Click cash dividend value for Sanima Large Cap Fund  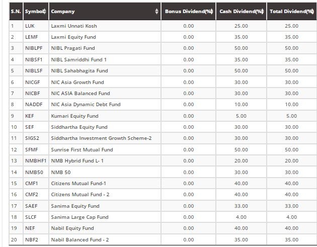coord(241,217)
